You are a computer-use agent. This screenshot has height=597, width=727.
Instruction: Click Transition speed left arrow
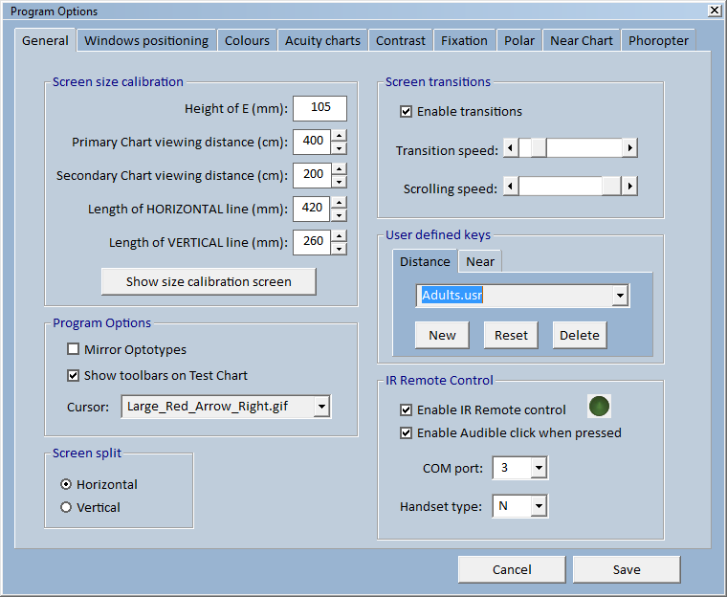coord(511,148)
